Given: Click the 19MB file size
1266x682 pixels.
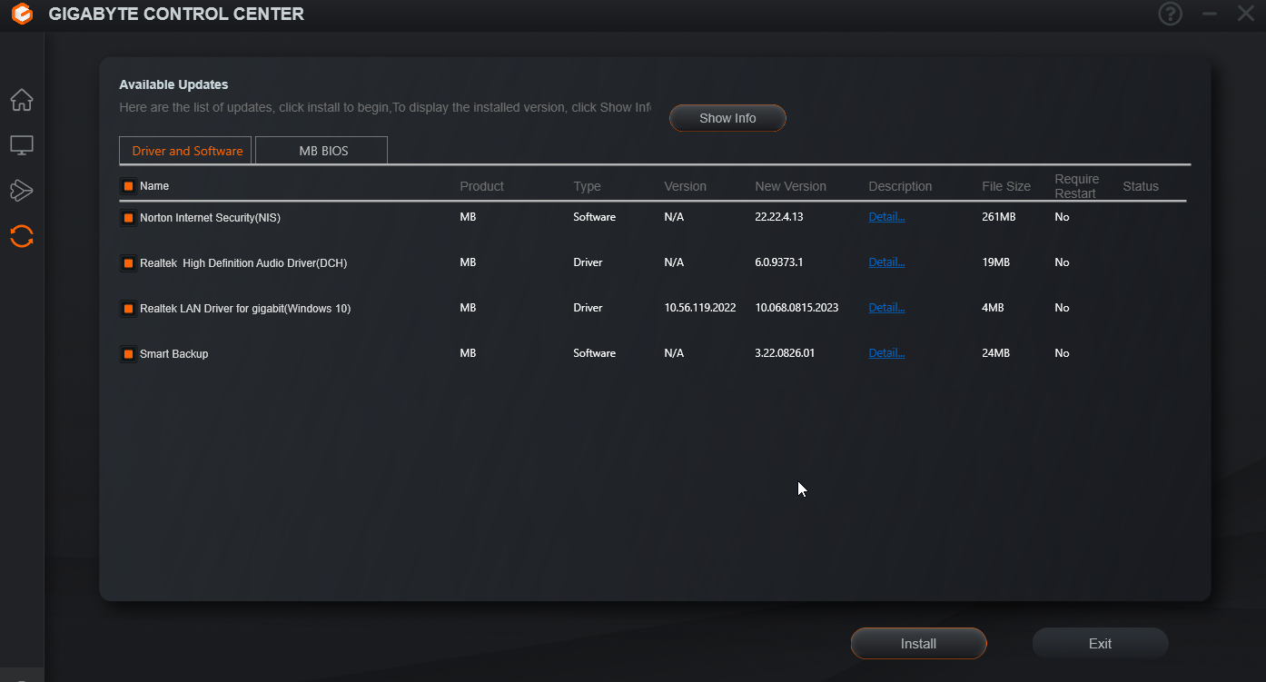Looking at the screenshot, I should 995,262.
